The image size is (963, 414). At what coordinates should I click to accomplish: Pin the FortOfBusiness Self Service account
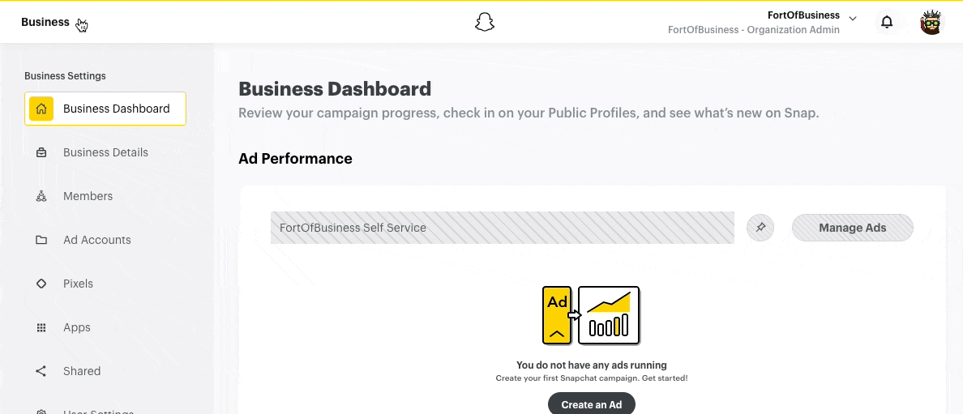coord(760,228)
